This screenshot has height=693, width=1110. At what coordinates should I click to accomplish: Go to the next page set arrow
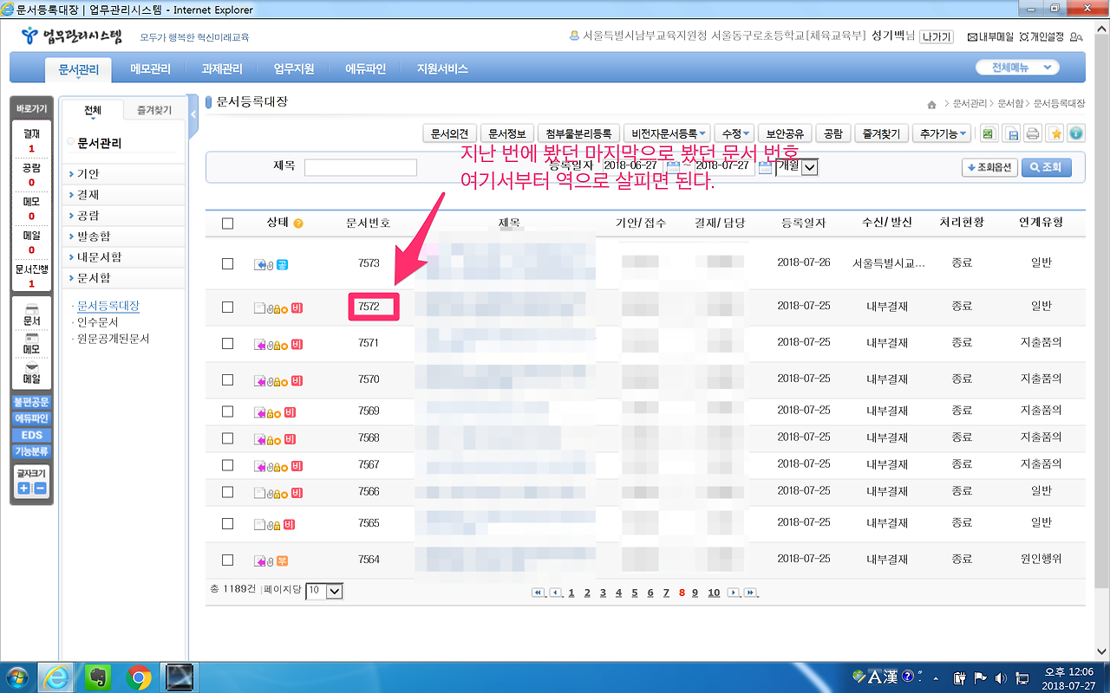(734, 593)
